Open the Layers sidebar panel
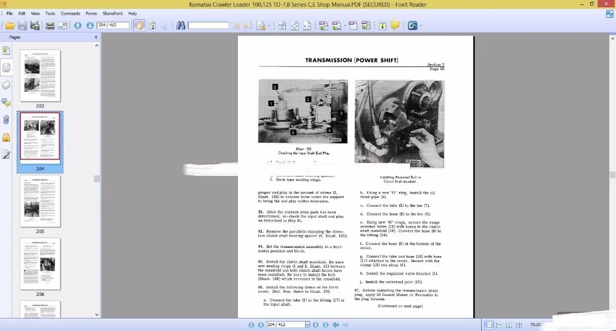This screenshot has height=331, width=616. (6, 85)
